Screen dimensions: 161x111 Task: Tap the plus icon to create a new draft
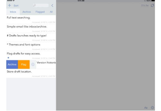tap(10, 5)
